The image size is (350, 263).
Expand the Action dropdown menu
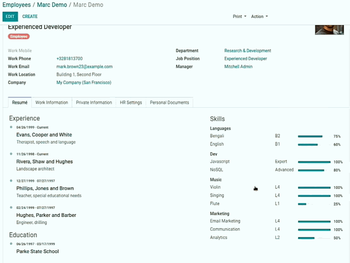(259, 17)
